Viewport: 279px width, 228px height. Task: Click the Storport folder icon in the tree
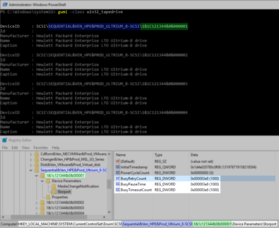(54, 192)
